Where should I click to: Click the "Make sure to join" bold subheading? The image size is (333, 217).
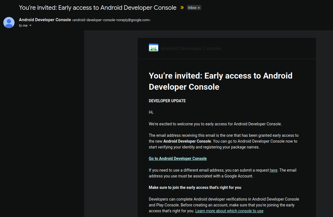195,187
